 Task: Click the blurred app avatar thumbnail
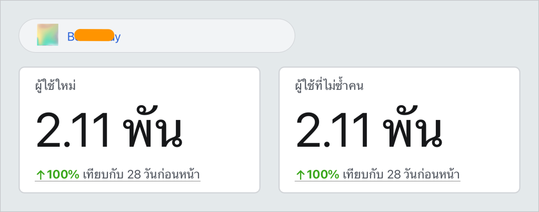click(x=47, y=35)
